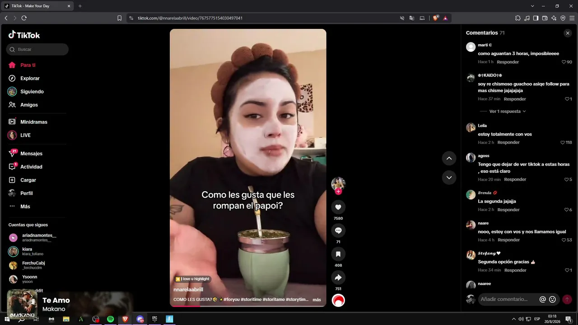Open the spinning sound disc of the video
This screenshot has height=325, width=578.
coord(338,300)
